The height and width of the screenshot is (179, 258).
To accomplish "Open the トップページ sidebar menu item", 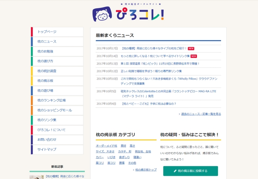I will 57,32.
